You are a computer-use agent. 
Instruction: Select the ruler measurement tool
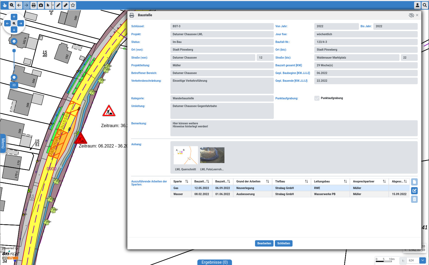click(x=66, y=5)
